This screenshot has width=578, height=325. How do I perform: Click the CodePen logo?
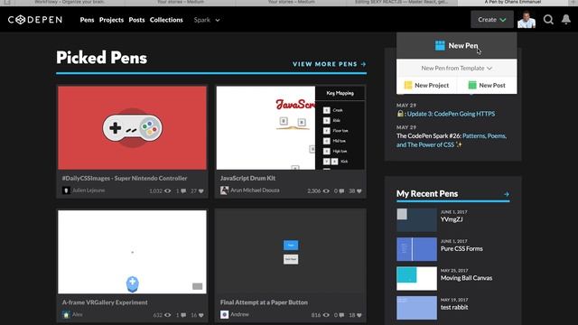35,20
